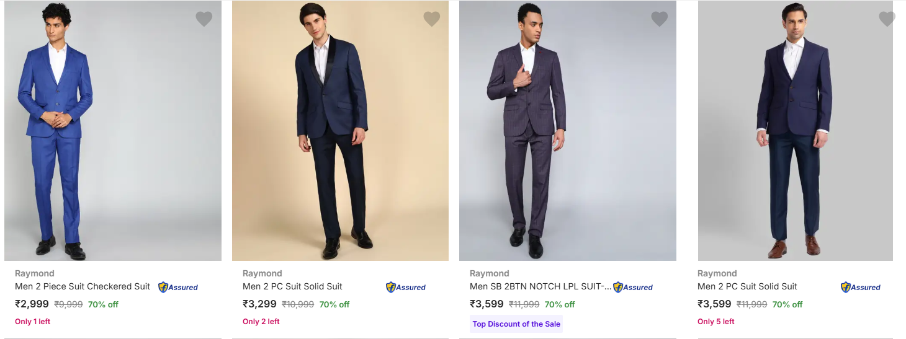Viewport: 906px width, 339px height.
Task: Tap heart on the fourth navy suit
Action: (x=887, y=19)
